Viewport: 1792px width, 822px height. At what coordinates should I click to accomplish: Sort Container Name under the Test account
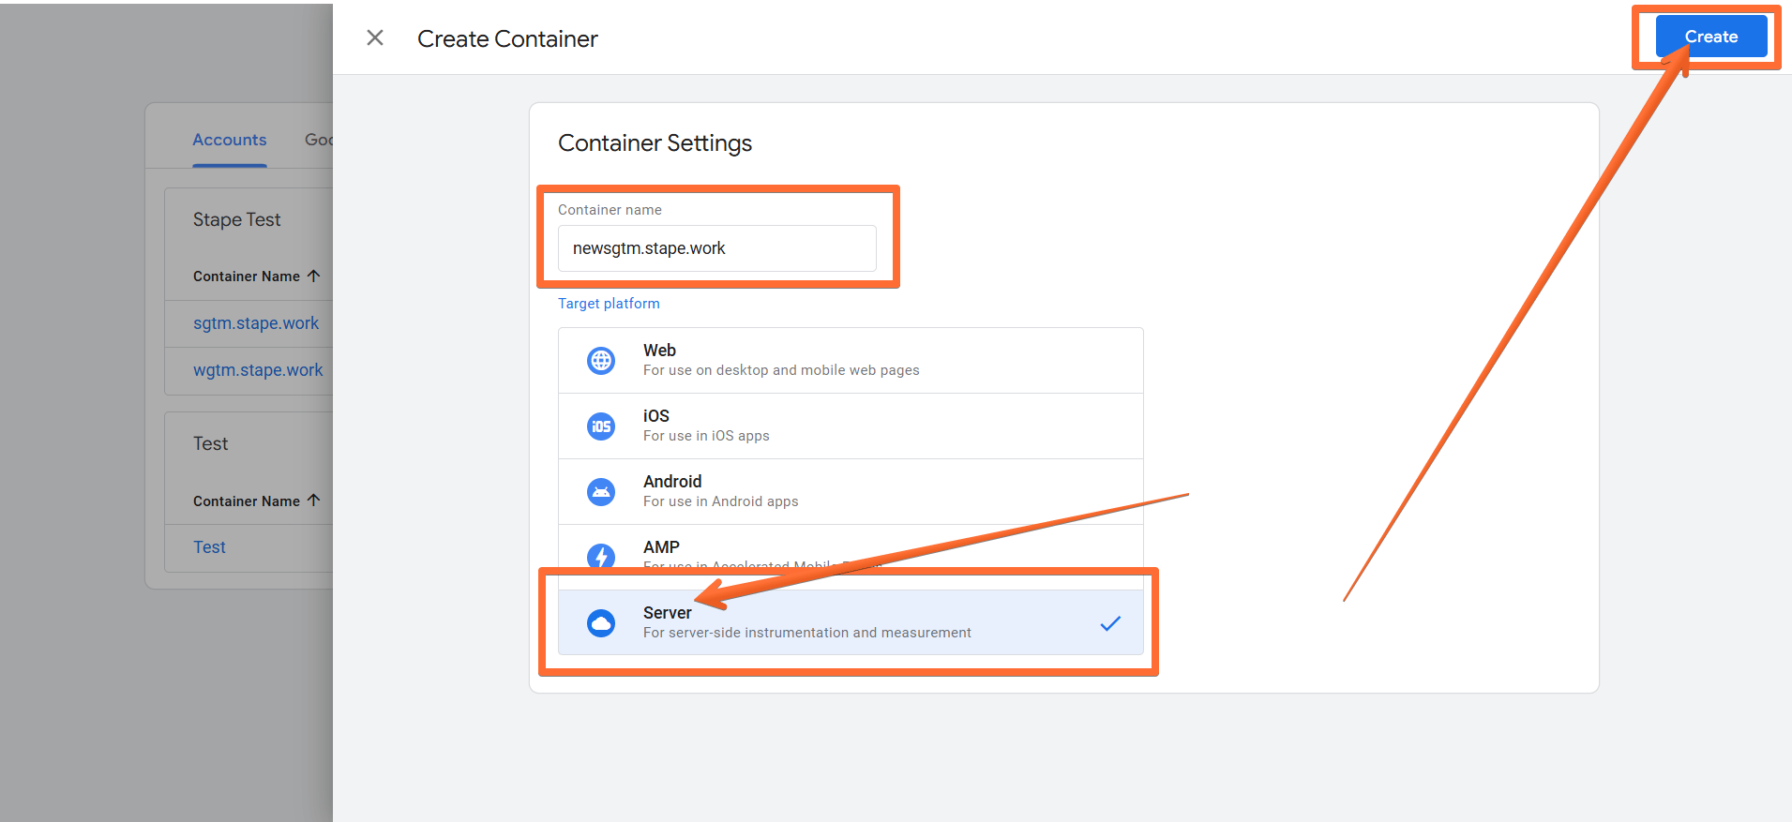[x=256, y=501]
